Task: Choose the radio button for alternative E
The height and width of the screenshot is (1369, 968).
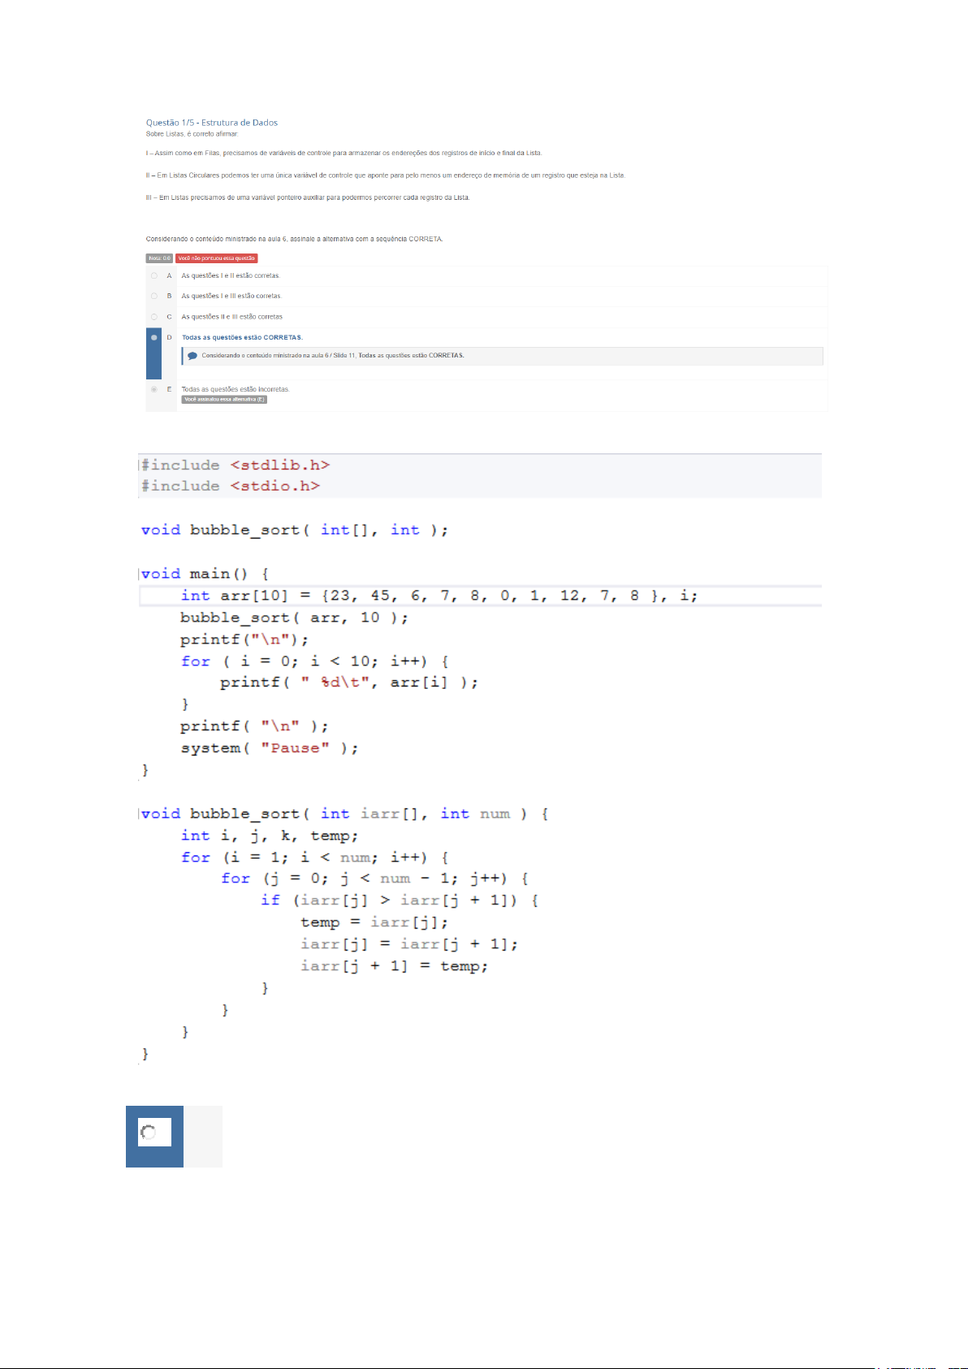Action: point(153,389)
